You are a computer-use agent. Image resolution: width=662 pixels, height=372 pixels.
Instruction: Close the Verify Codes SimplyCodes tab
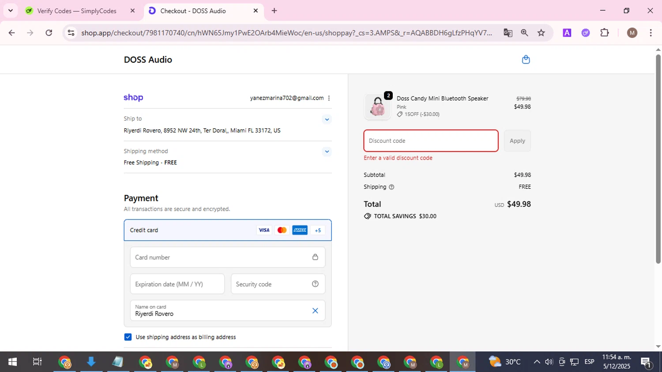pos(132,11)
